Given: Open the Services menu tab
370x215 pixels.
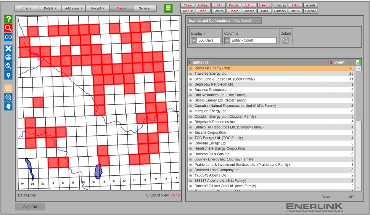Looking at the screenshot, I should point(145,8).
